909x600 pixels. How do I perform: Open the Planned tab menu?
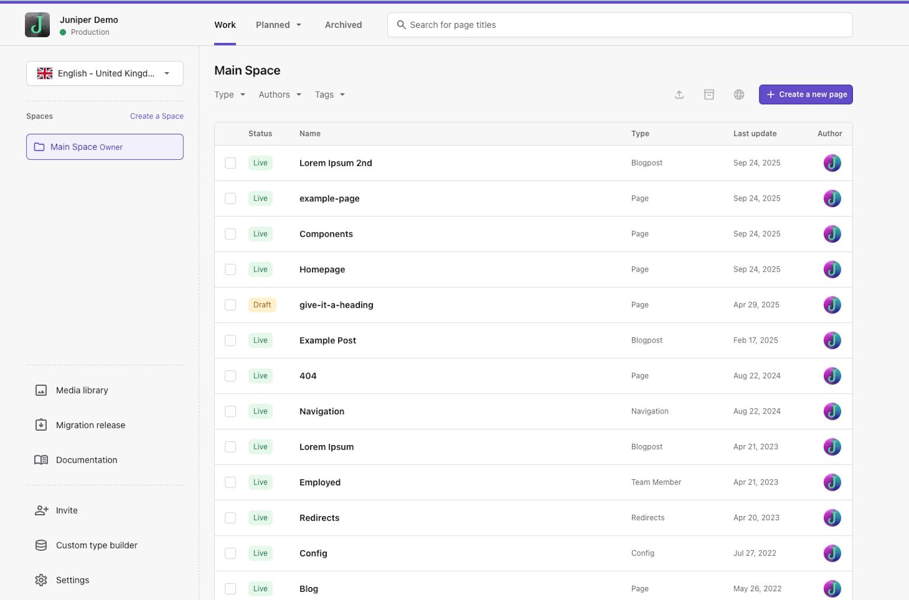pyautogui.click(x=278, y=25)
